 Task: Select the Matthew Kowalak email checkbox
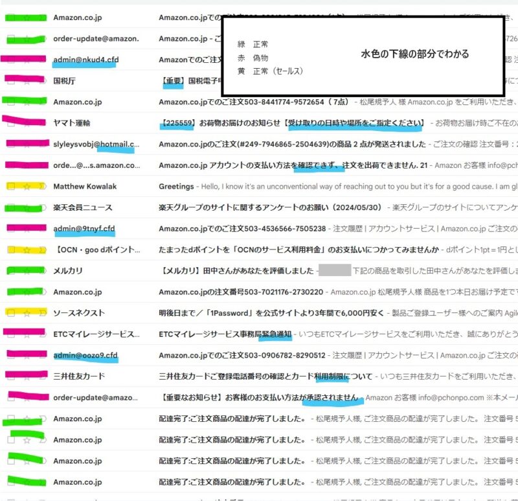[x=11, y=187]
